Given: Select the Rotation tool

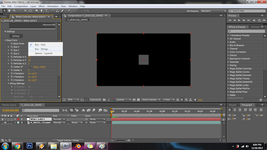Looking at the screenshot, I should coord(20,11).
